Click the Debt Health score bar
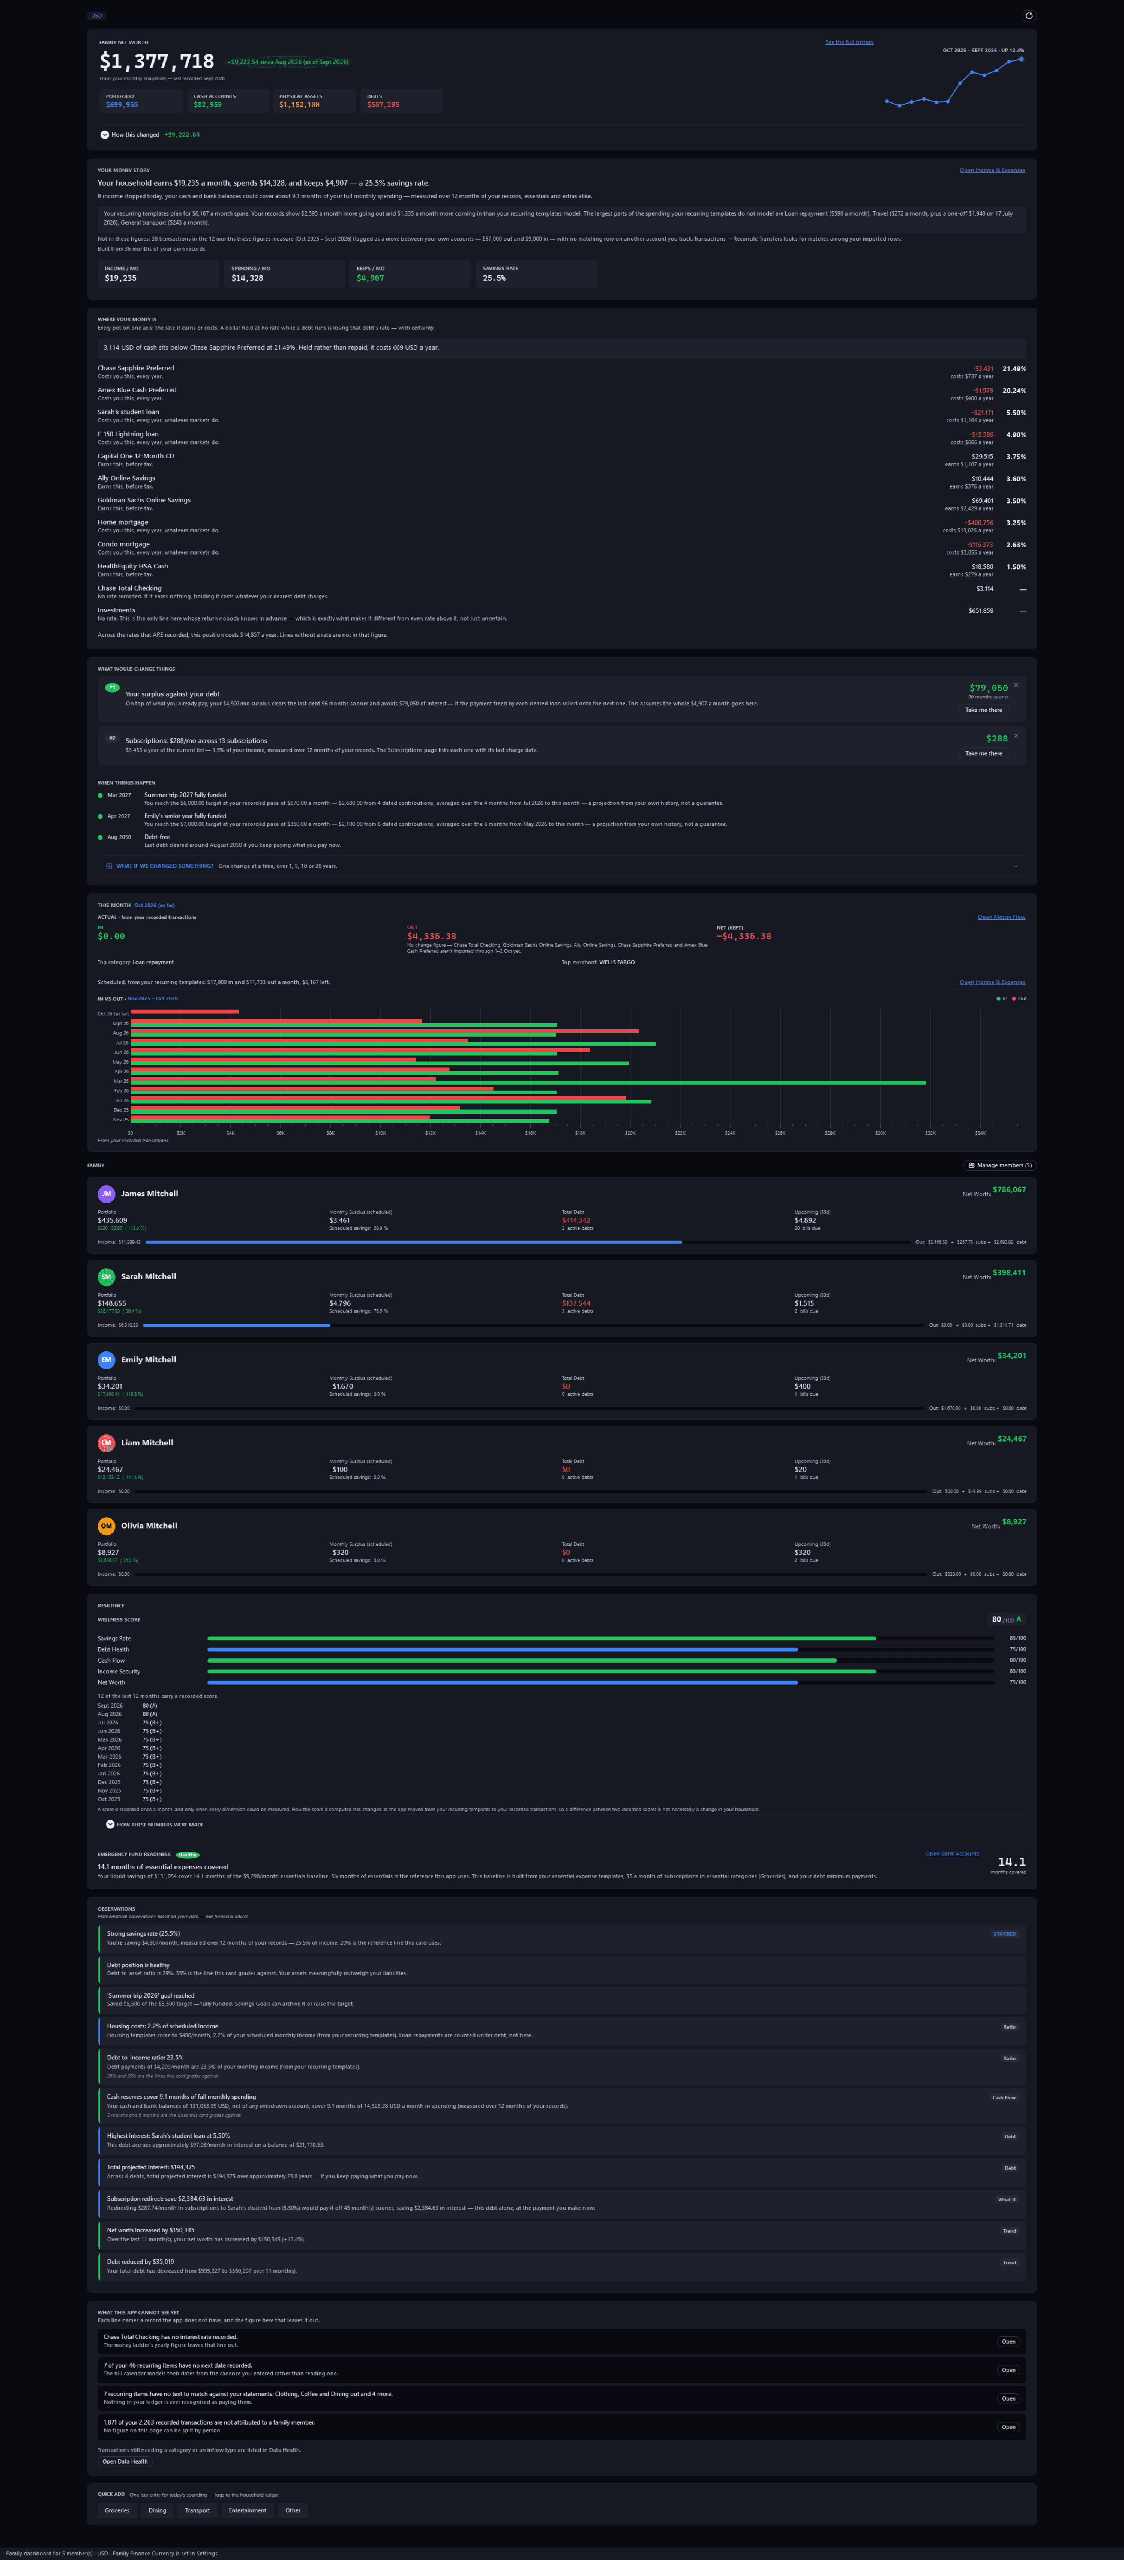1124x2560 pixels. click(601, 1650)
